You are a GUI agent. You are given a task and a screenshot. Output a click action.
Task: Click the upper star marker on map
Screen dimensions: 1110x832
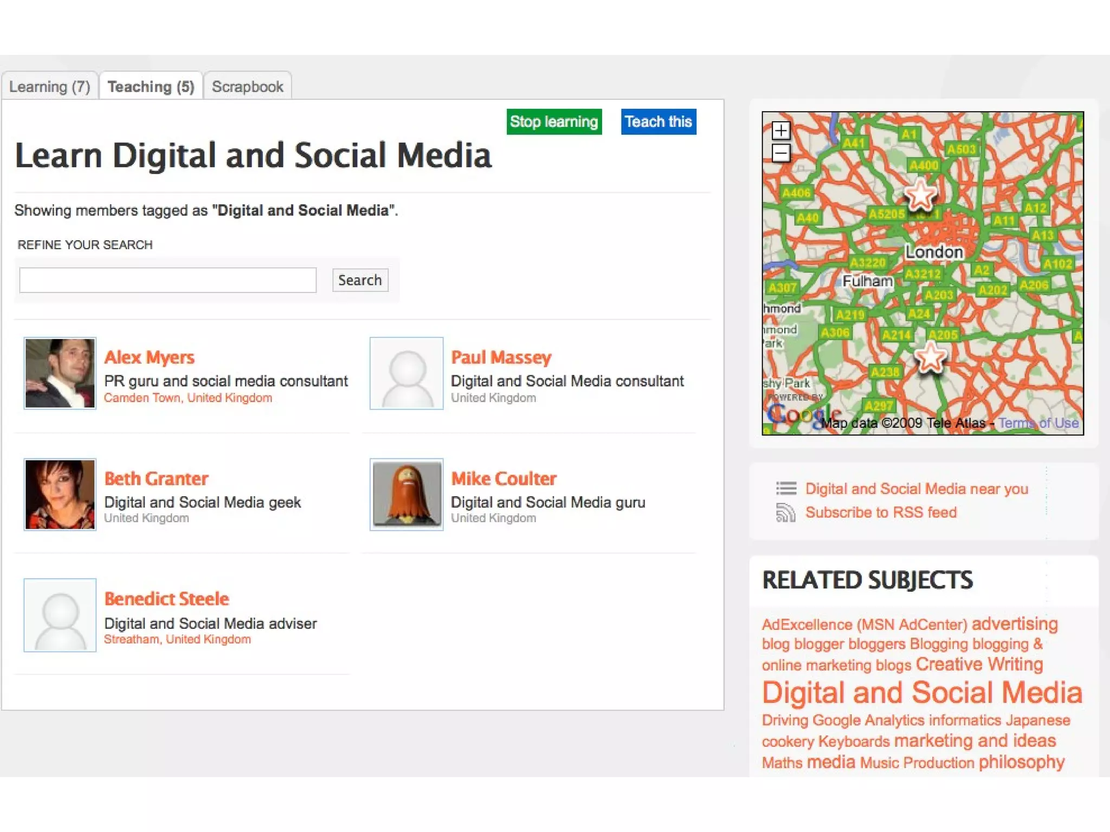pos(920,195)
